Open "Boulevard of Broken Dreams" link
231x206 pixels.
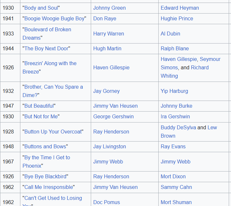tap(47, 29)
